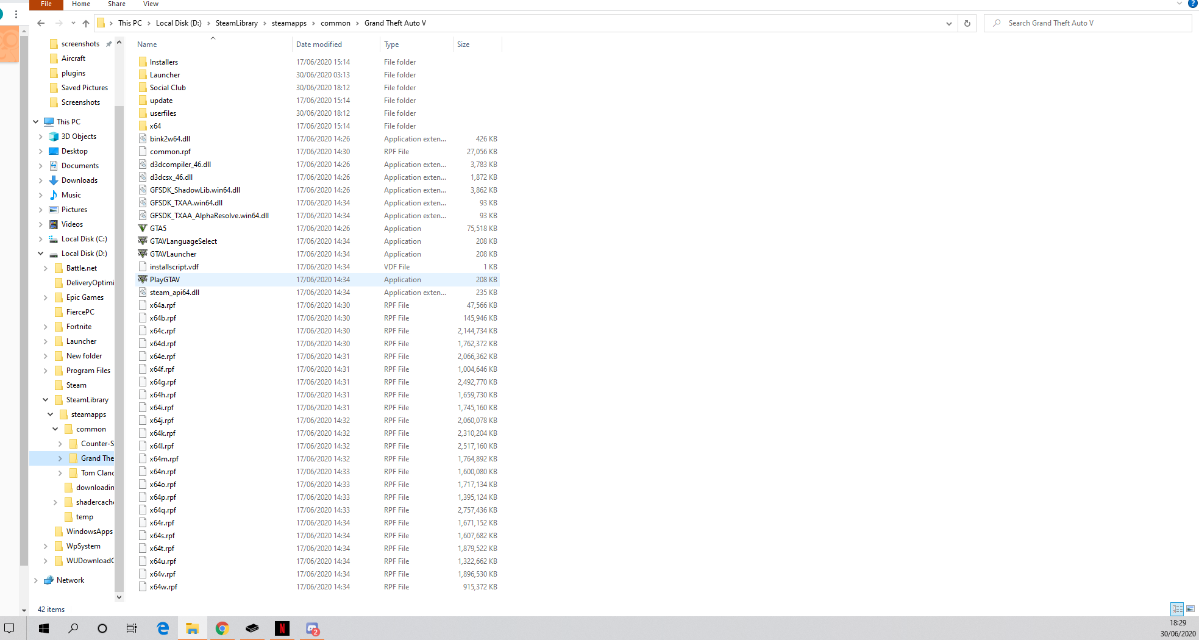
Task: Open recent locations dropdown arrow
Action: (x=73, y=23)
